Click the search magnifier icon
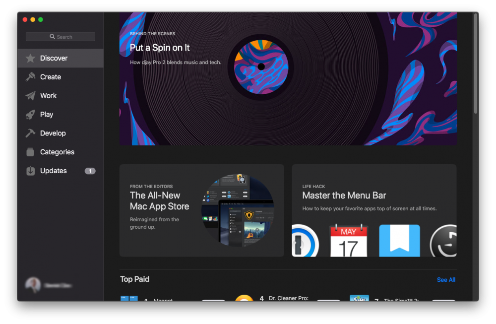Viewport: 496px width, 324px height. pyautogui.click(x=52, y=37)
